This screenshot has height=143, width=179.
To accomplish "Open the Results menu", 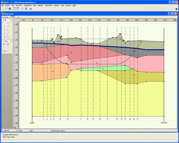I will coord(57,6).
